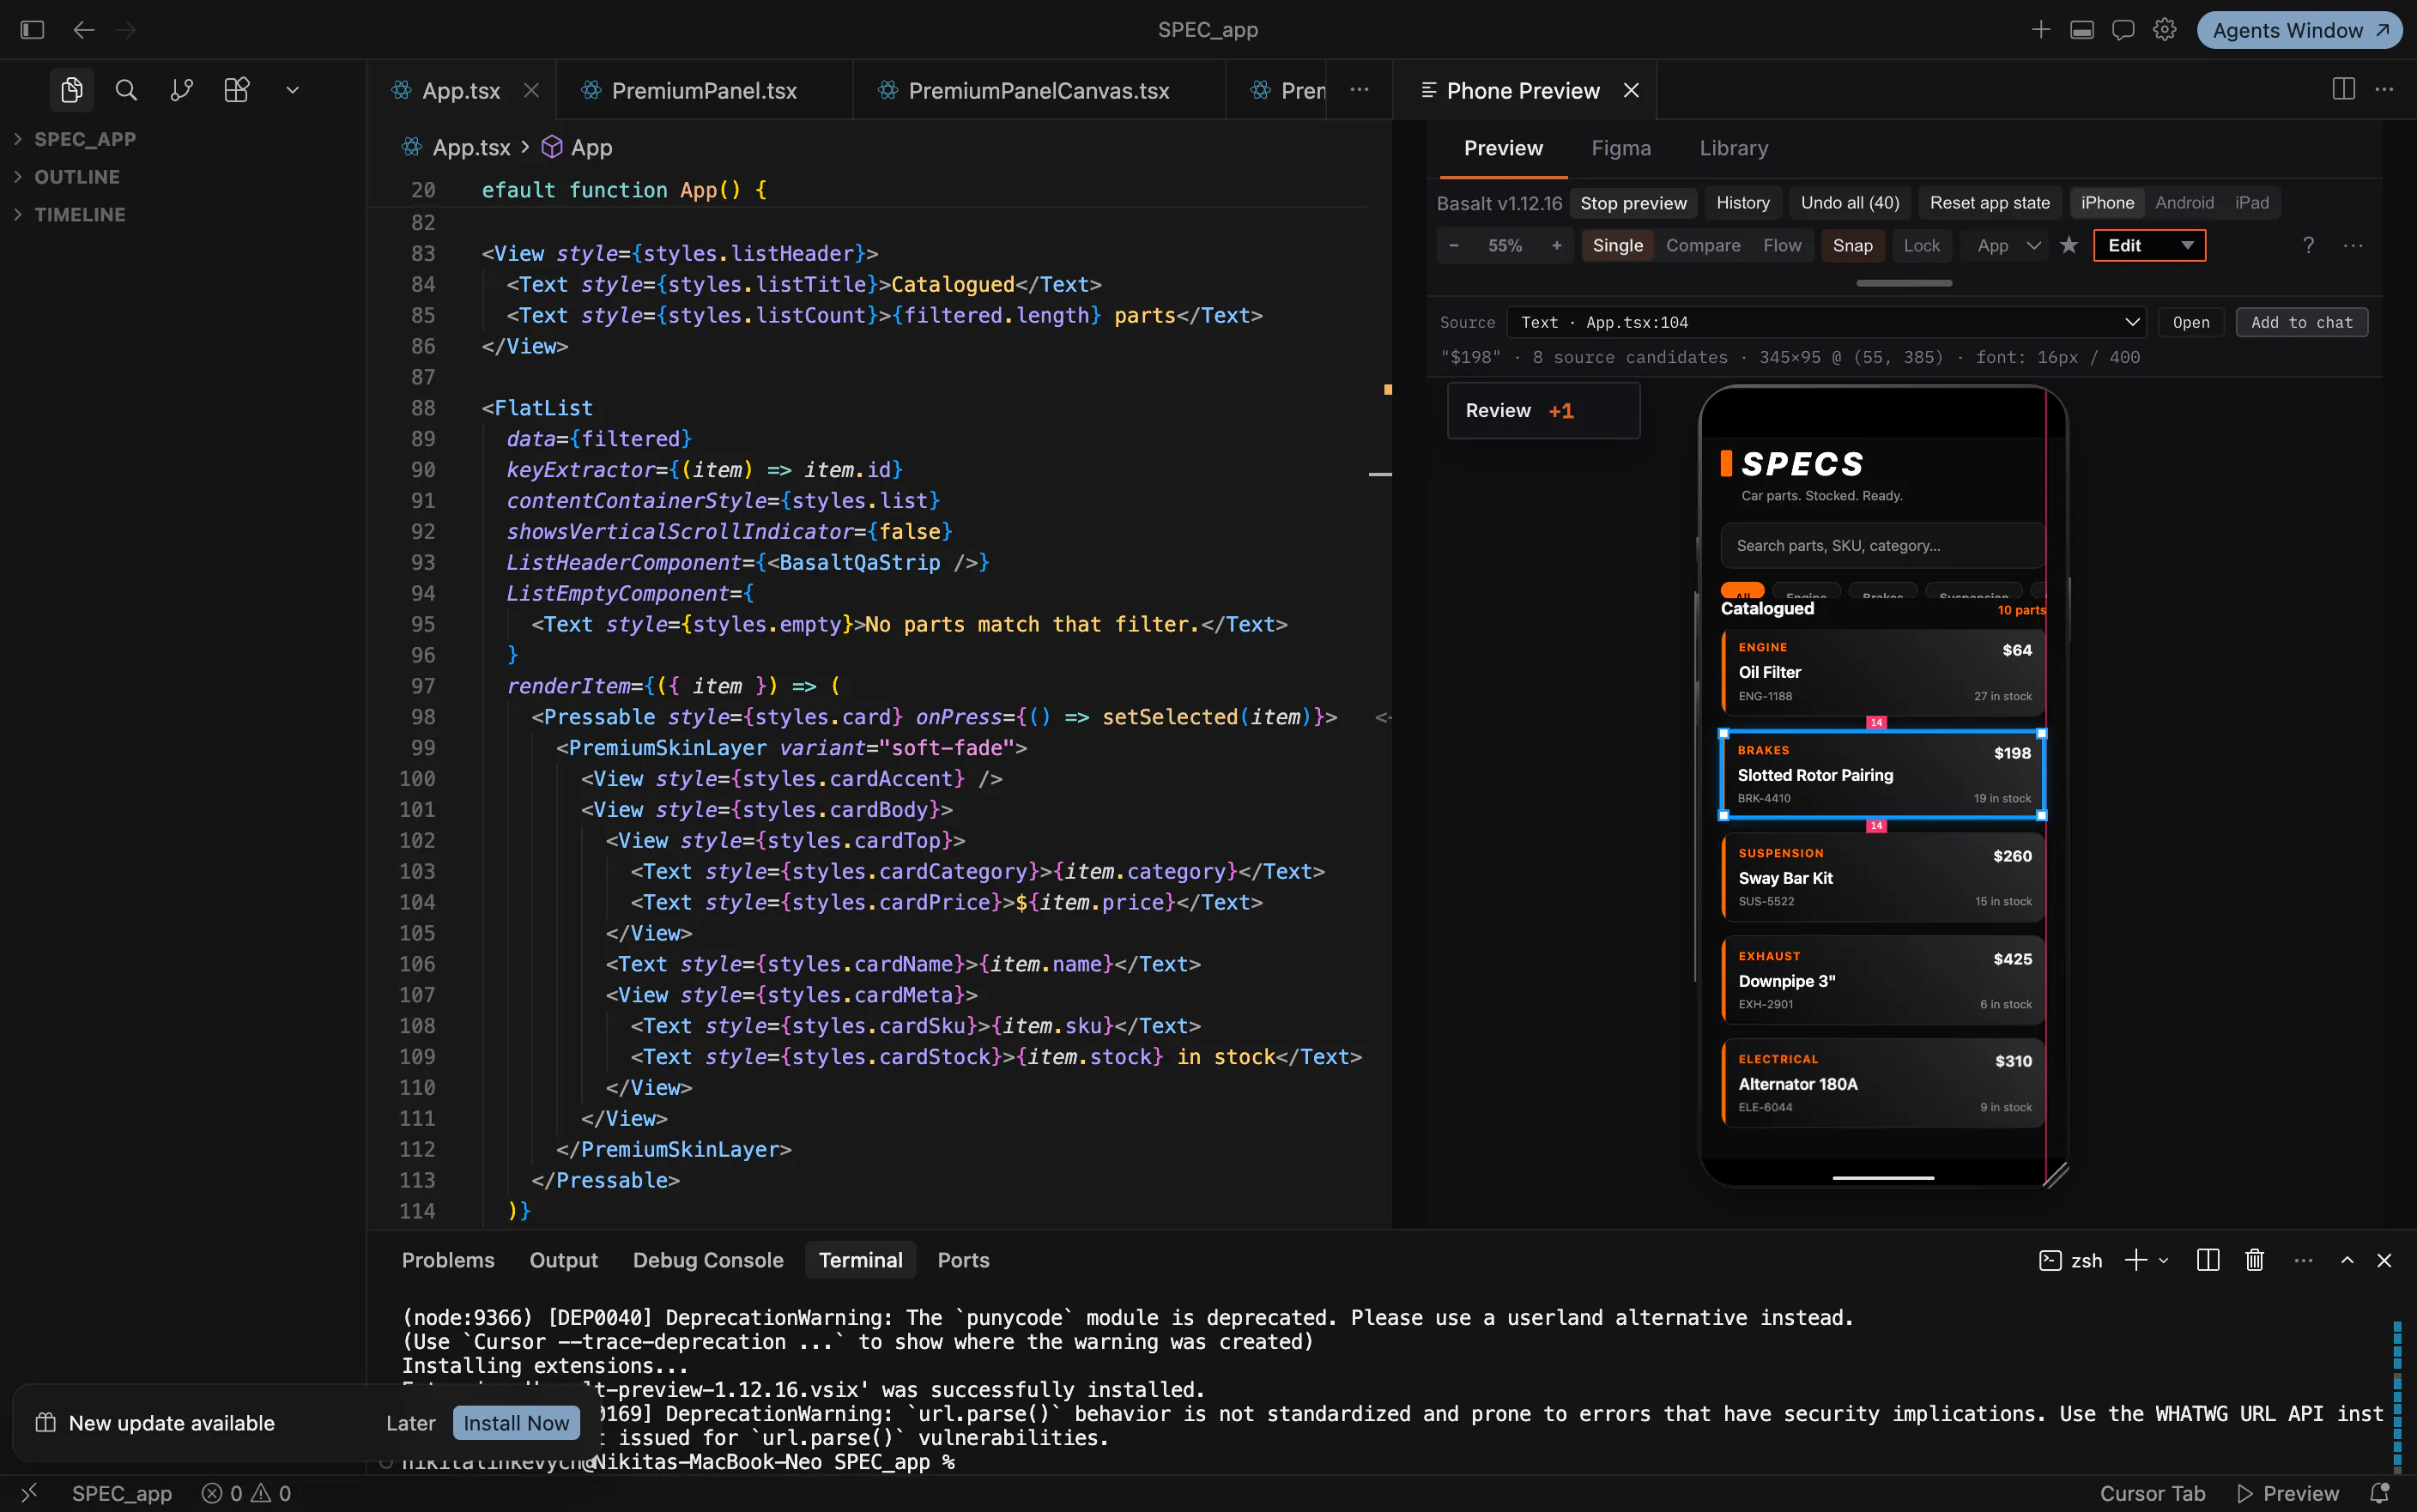Select Compare view mode
The width and height of the screenshot is (2417, 1512).
pyautogui.click(x=1703, y=246)
